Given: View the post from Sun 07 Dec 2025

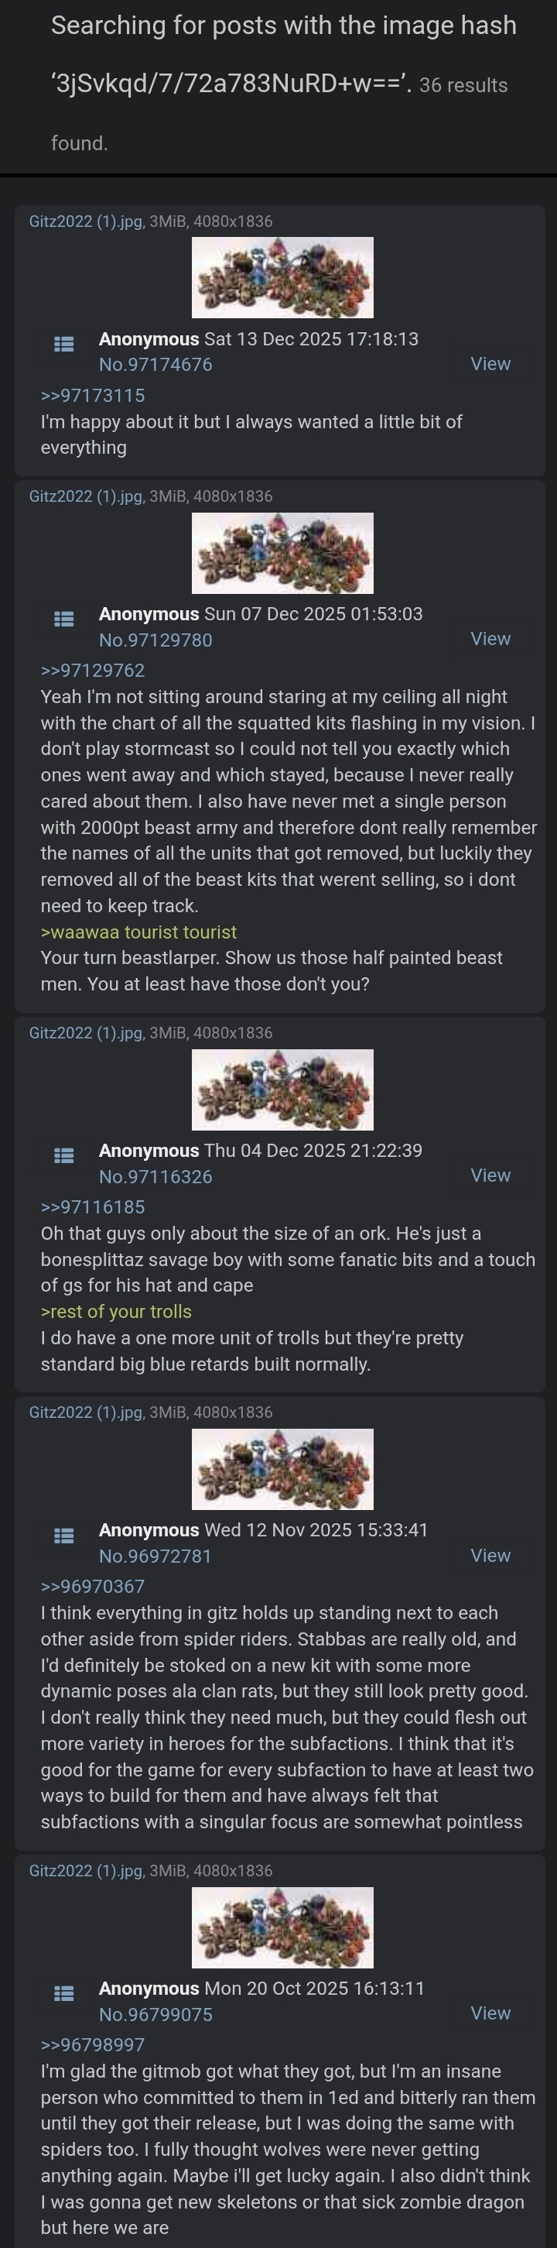Looking at the screenshot, I should click(x=490, y=639).
